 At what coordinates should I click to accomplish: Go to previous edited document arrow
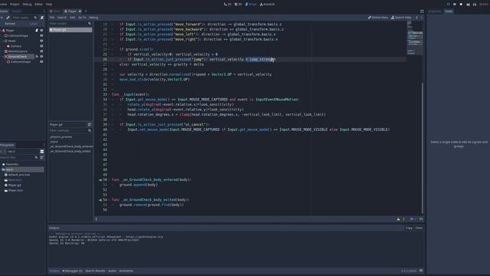pyautogui.click(x=416, y=18)
